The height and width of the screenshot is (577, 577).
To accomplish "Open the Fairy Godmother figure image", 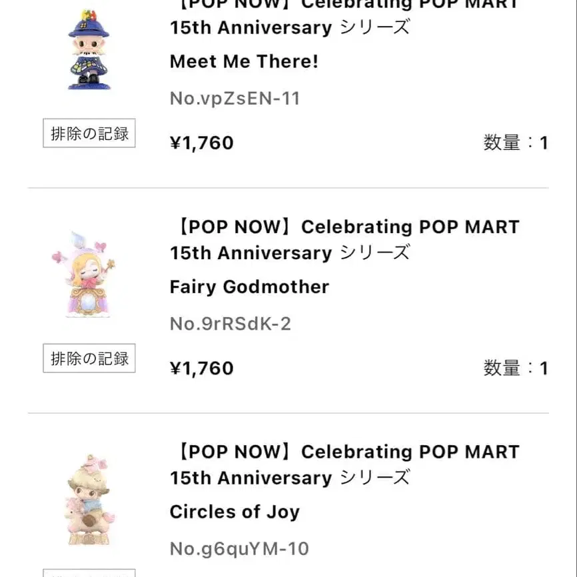I will click(83, 275).
